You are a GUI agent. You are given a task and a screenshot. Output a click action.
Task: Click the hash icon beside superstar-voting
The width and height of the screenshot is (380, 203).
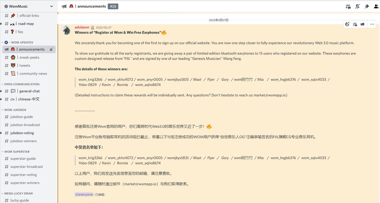[7, 175]
